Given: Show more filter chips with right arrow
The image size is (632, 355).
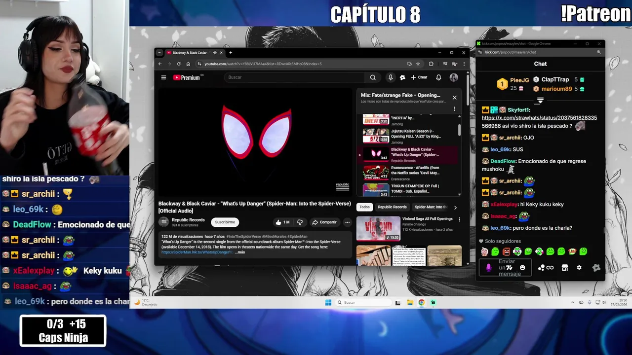Looking at the screenshot, I should [455, 208].
